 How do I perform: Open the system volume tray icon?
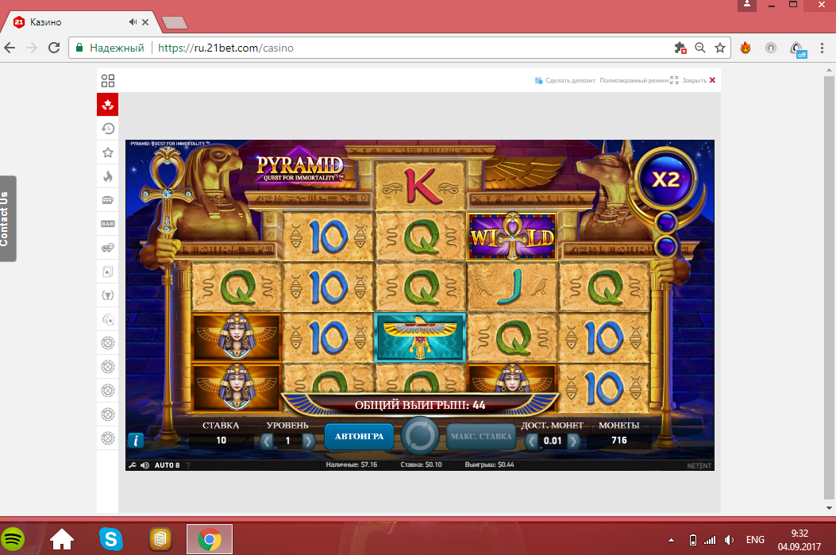click(x=729, y=540)
